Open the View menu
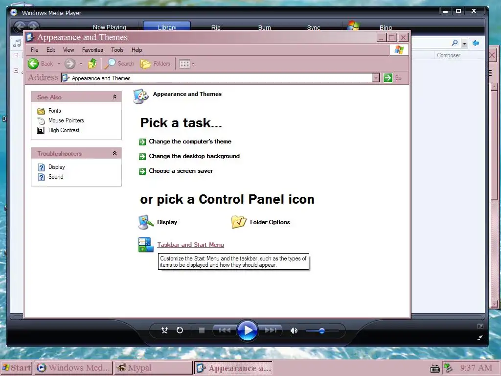 [68, 50]
